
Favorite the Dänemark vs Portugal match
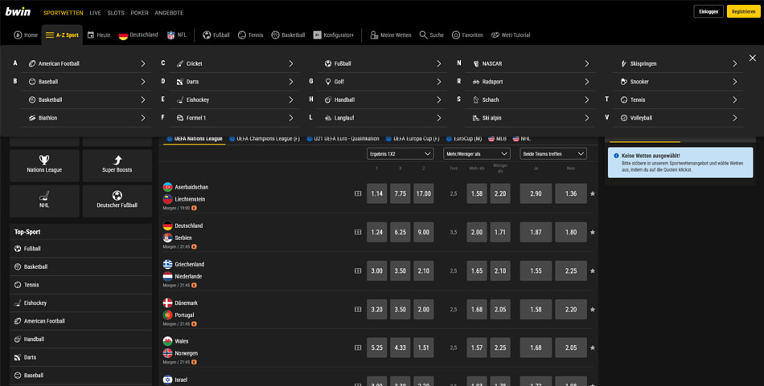(x=593, y=309)
